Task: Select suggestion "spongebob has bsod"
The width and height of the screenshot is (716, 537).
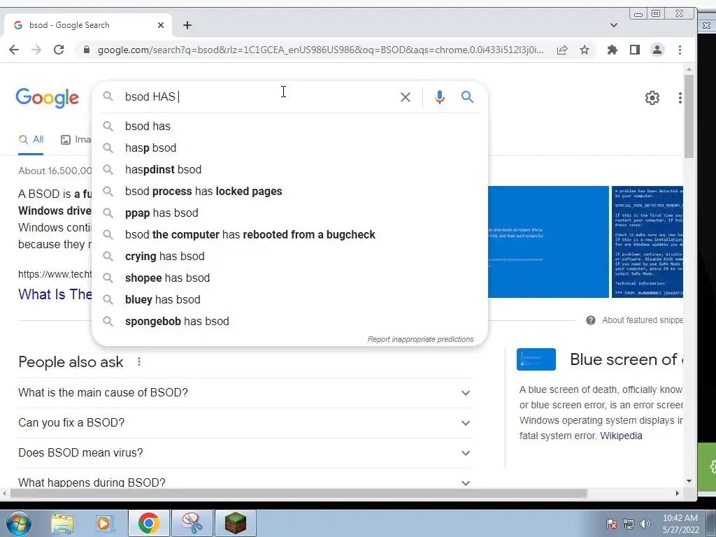Action: [x=290, y=322]
